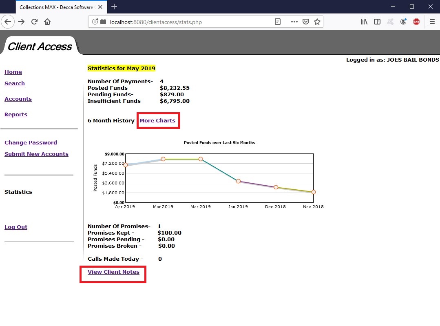Click the Calls Made Today label
The image size is (440, 326).
[x=115, y=259]
